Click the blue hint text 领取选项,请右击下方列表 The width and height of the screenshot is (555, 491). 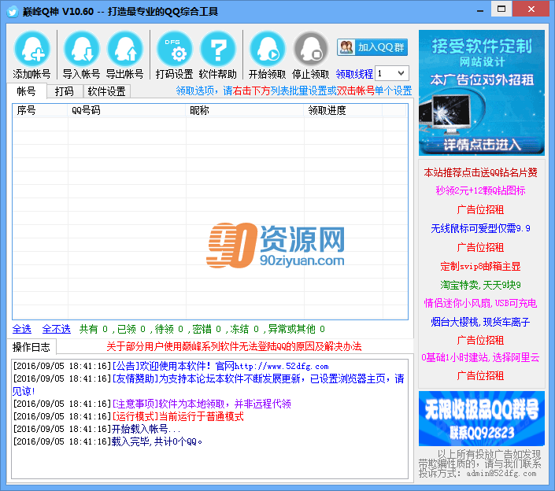(x=294, y=91)
